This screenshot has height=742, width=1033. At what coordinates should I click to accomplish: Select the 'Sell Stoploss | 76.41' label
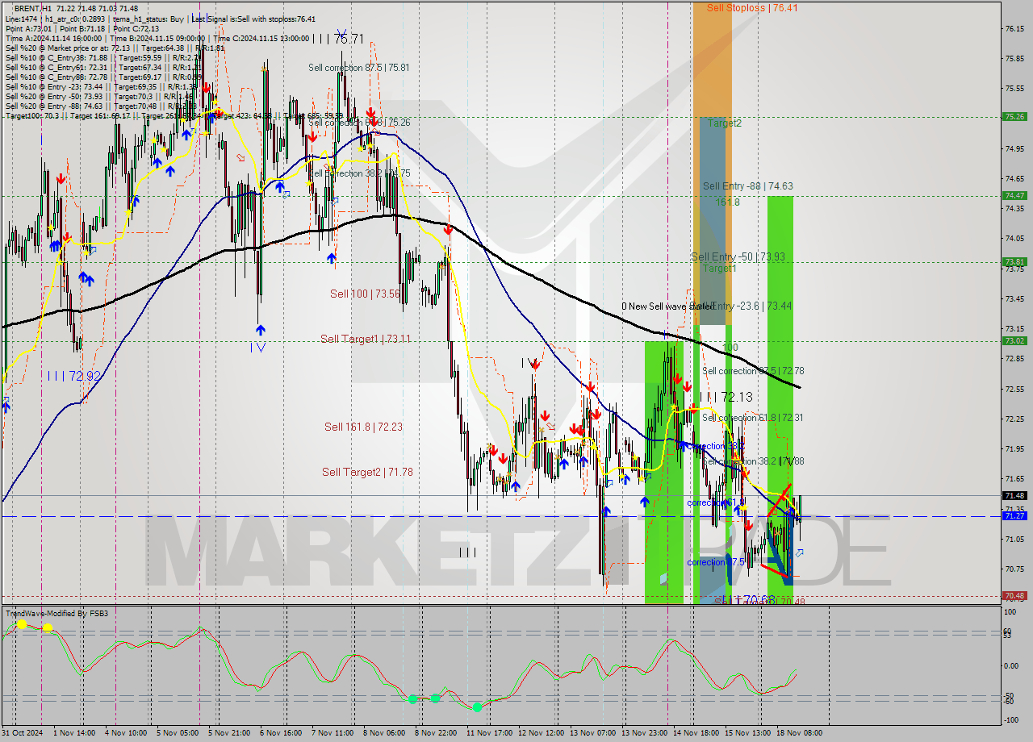tap(752, 7)
